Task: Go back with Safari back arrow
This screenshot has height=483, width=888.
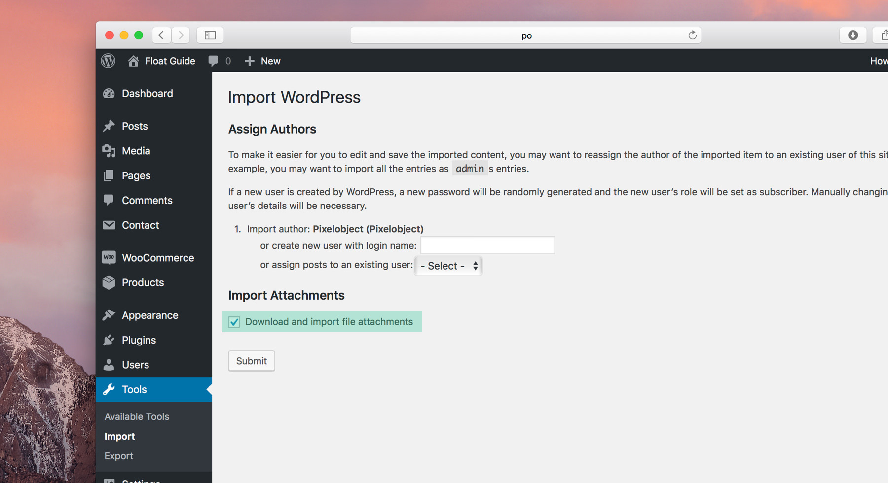Action: click(x=161, y=35)
